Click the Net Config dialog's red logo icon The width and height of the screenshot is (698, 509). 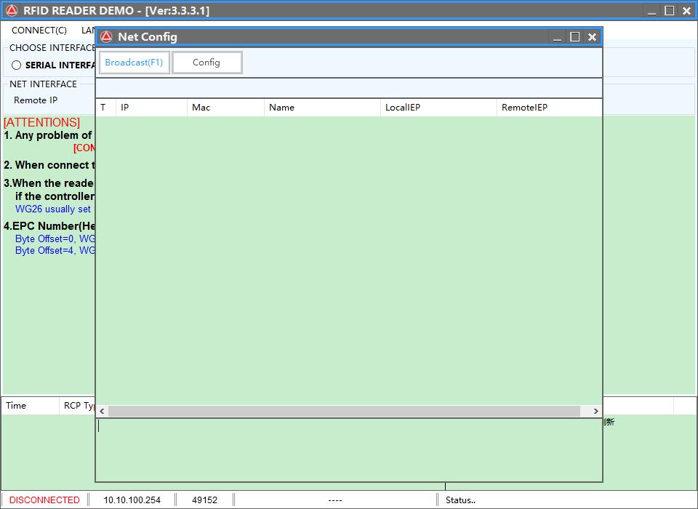coord(106,37)
